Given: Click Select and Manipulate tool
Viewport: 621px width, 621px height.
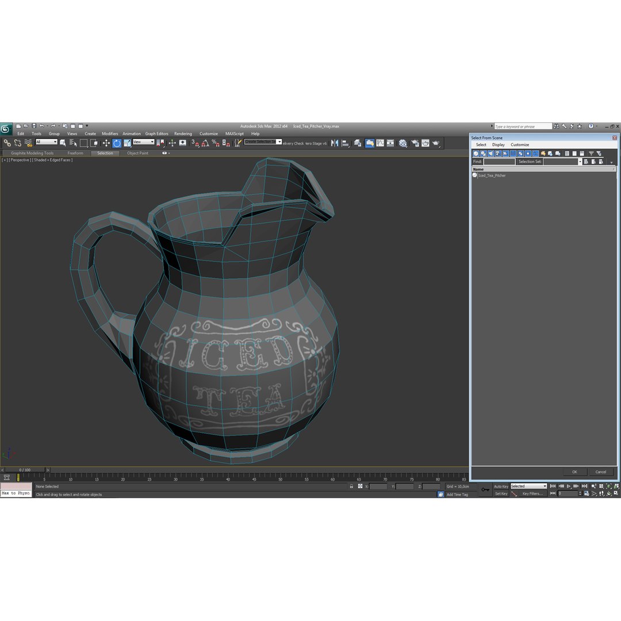Looking at the screenshot, I should click(x=172, y=143).
